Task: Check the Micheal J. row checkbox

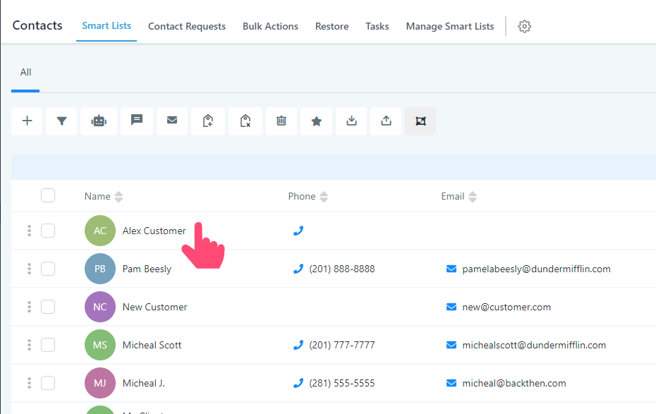Action: pos(48,383)
